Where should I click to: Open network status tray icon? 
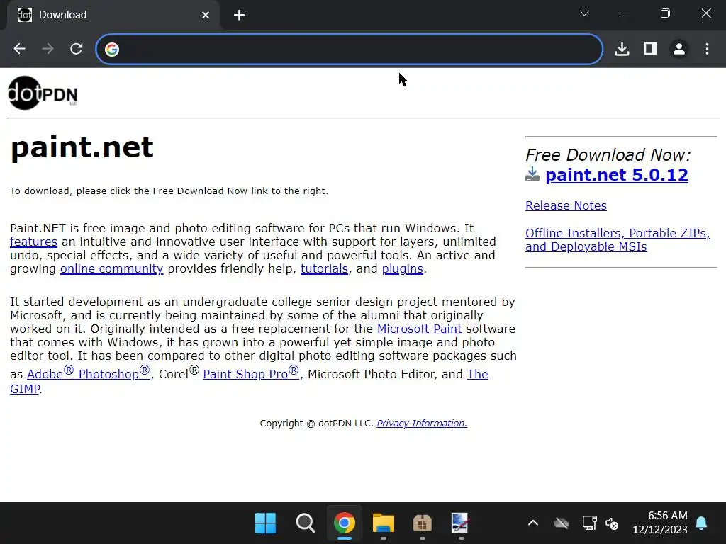coord(589,523)
